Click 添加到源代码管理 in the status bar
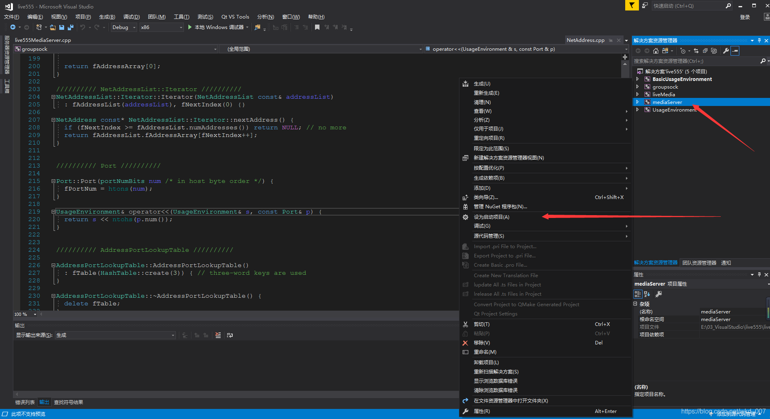 coord(736,414)
